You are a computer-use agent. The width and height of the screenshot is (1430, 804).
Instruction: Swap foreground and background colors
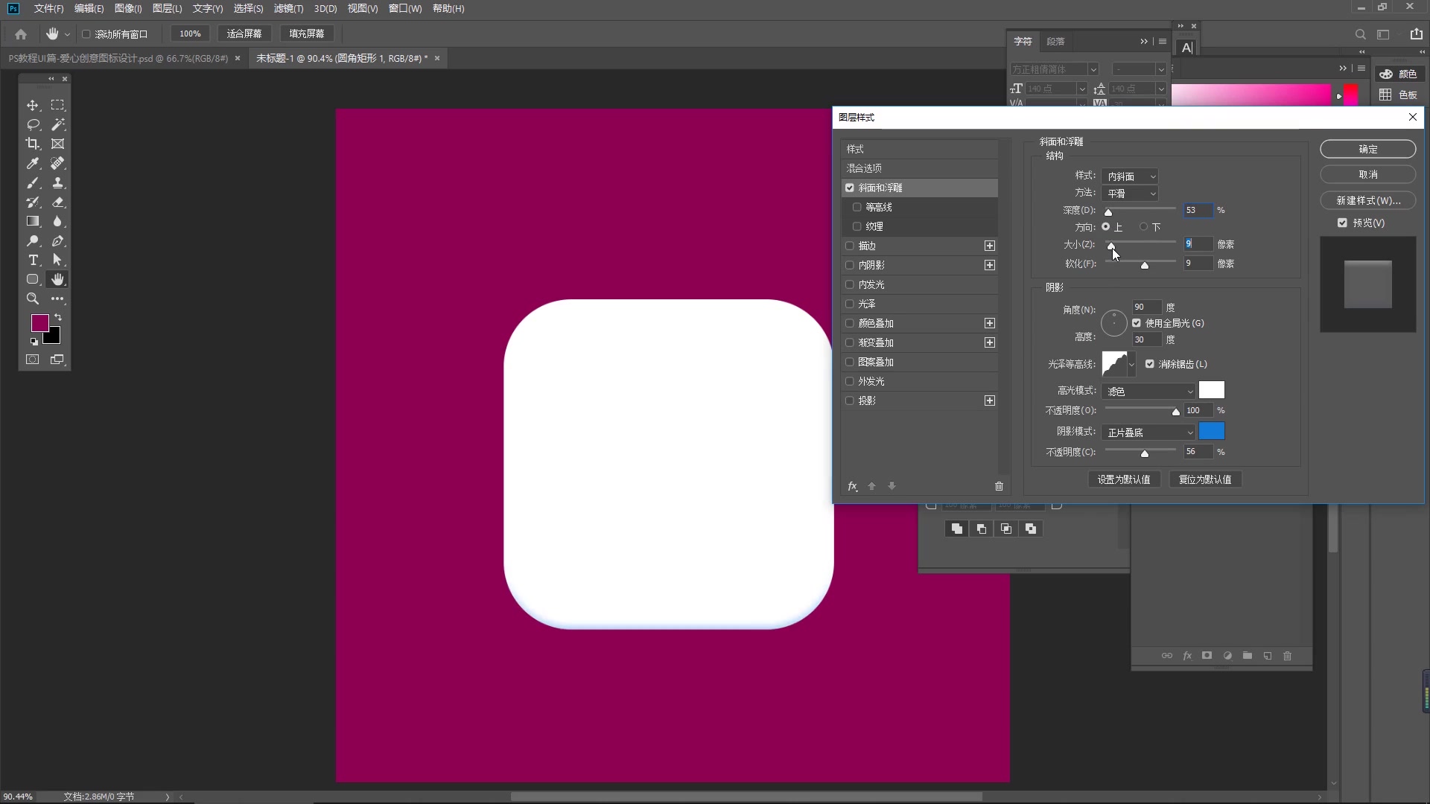pos(58,317)
